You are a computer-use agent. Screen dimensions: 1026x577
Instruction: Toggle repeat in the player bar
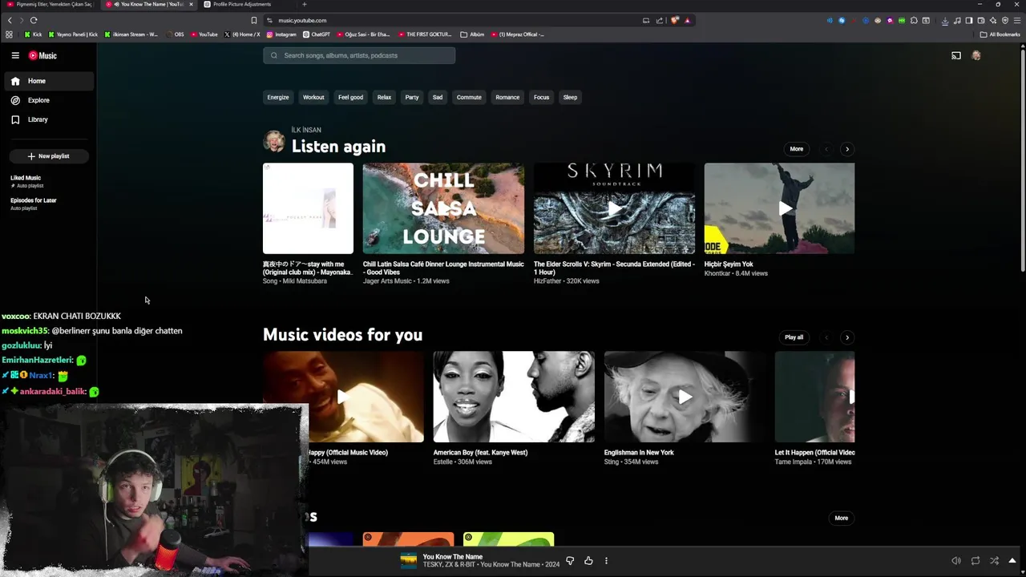point(976,561)
